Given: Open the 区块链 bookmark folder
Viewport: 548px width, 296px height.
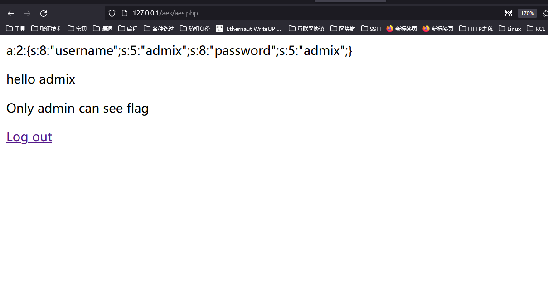Looking at the screenshot, I should click(x=343, y=29).
